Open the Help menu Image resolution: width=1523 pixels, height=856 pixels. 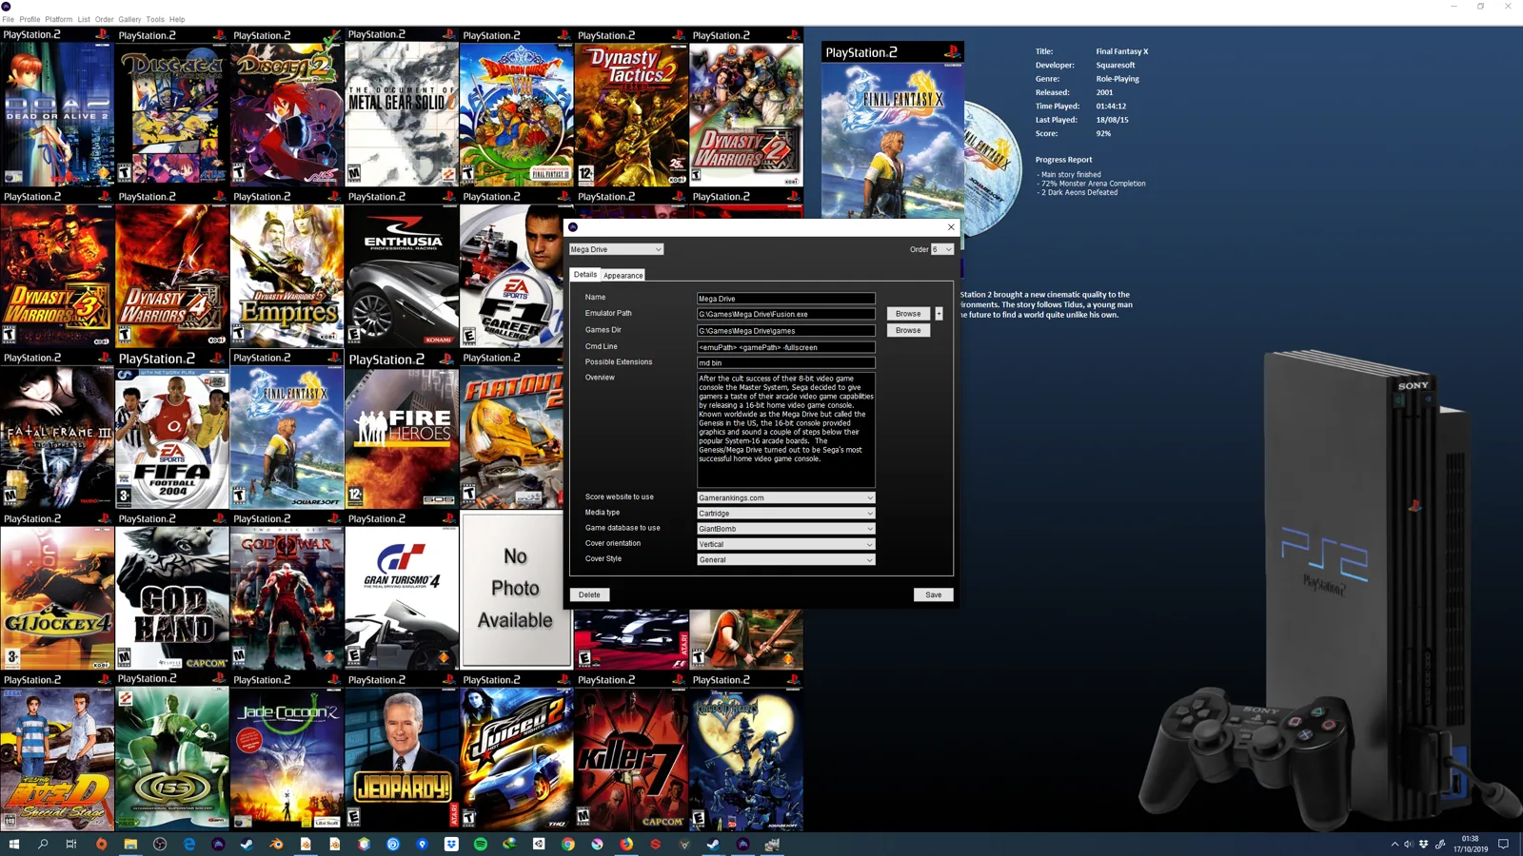(177, 19)
